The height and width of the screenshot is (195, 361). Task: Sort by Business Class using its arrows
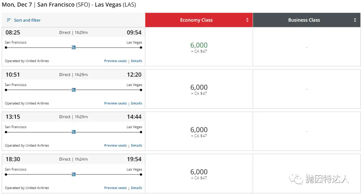355,20
